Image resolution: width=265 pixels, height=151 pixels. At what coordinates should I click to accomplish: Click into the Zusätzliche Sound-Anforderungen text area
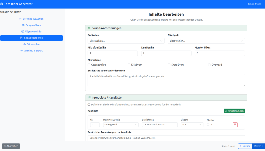(x=166, y=80)
